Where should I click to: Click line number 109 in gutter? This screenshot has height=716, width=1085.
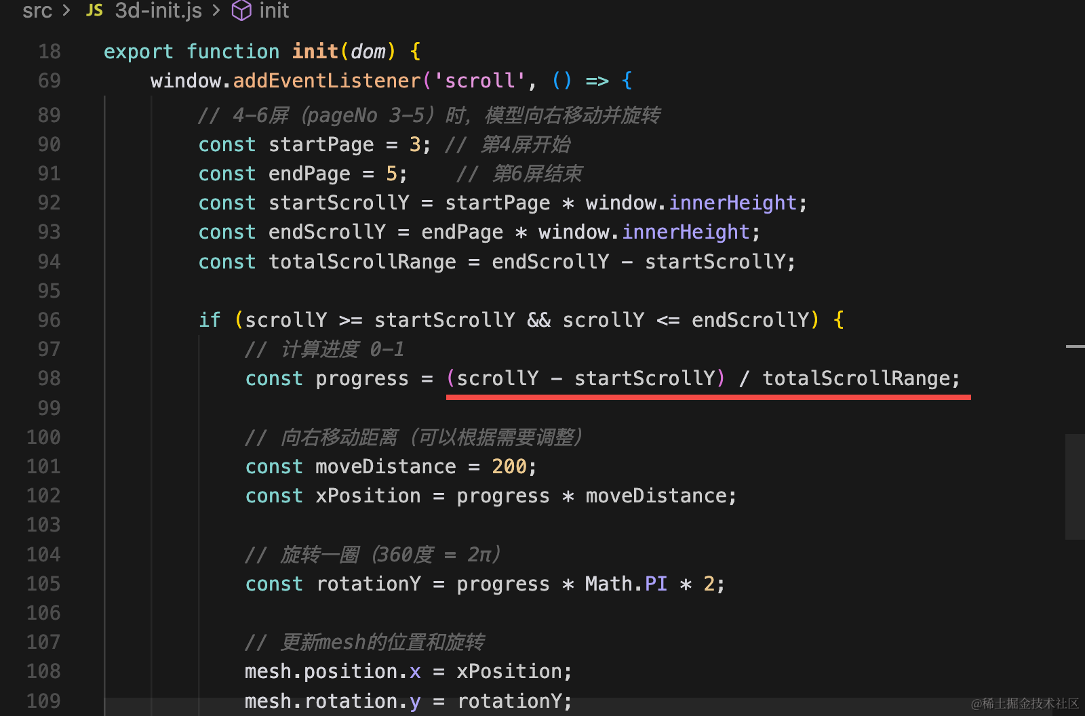(44, 700)
